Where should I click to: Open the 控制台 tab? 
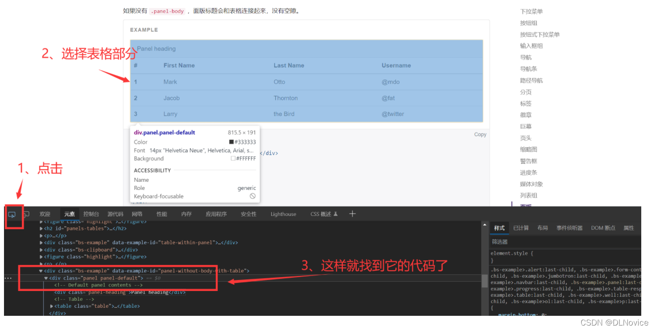pos(91,214)
